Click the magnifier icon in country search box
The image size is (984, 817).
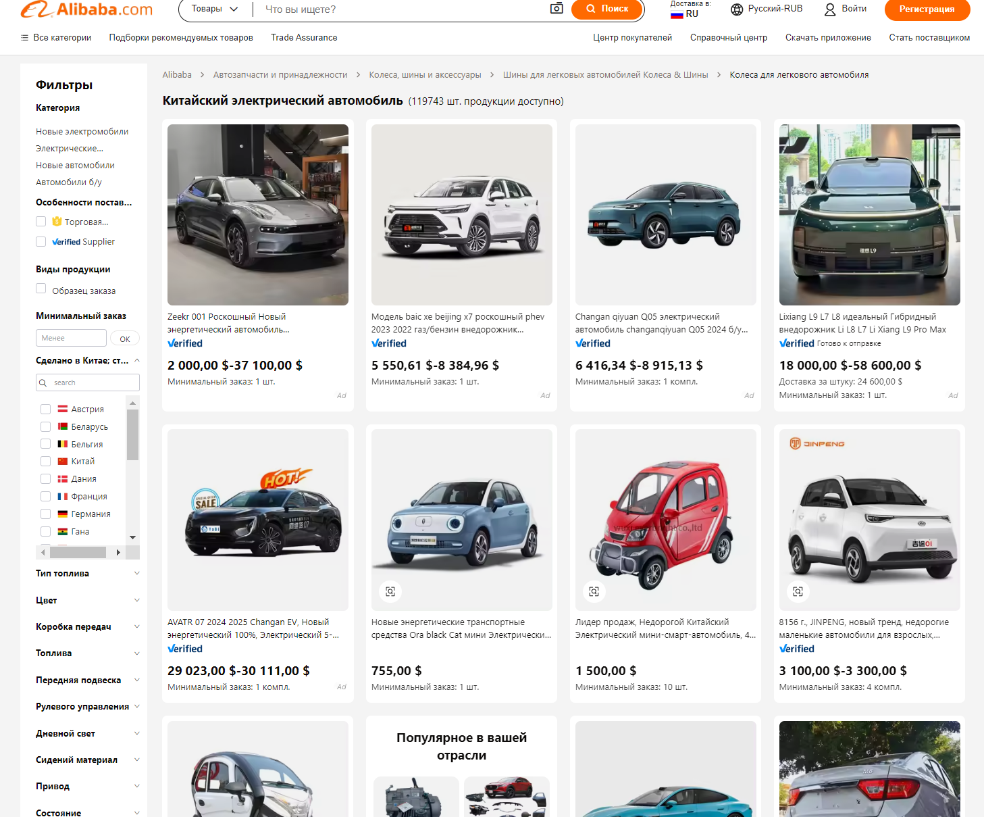click(43, 382)
